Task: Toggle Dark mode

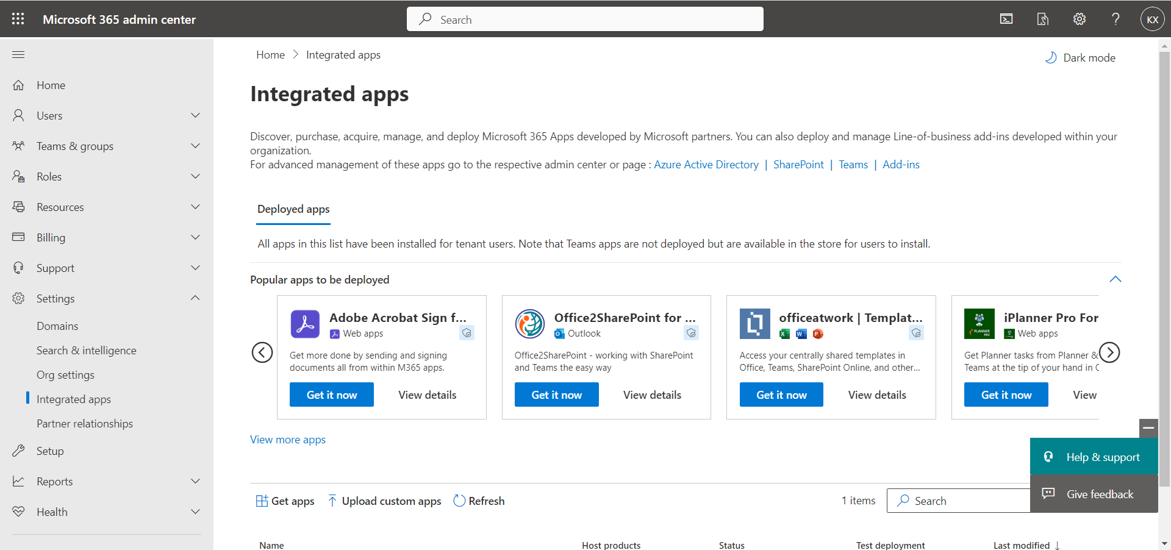Action: click(x=1080, y=58)
